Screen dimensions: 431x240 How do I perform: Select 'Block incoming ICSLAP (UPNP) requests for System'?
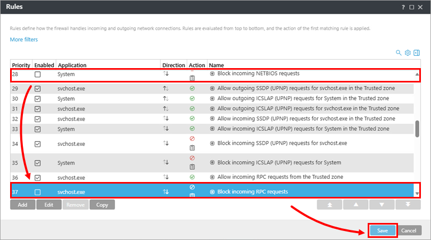279,162
